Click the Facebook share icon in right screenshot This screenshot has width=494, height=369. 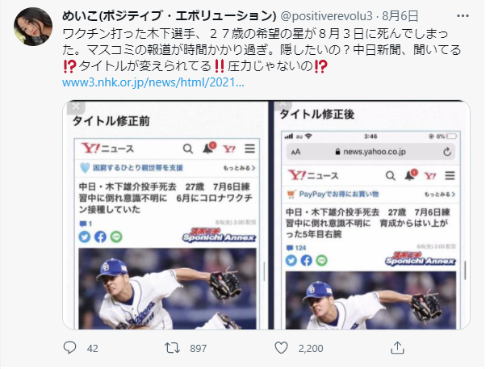[x=306, y=260]
